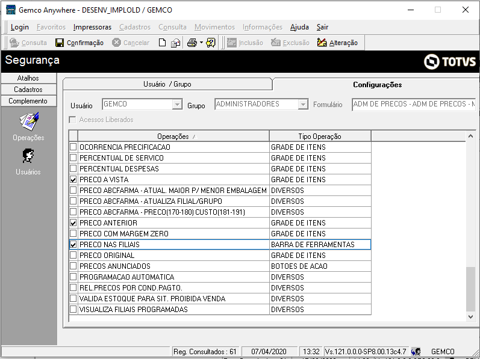
Task: Click Reg. Consultados : 61 status entry
Action: pos(205,352)
